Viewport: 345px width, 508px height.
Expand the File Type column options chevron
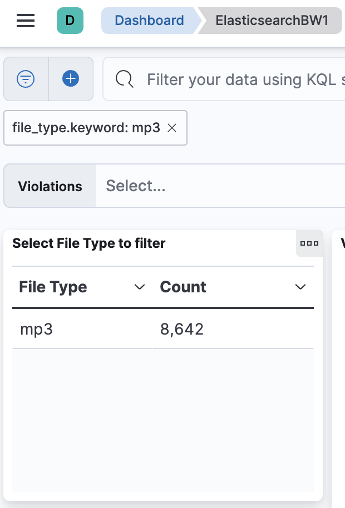[x=140, y=287]
